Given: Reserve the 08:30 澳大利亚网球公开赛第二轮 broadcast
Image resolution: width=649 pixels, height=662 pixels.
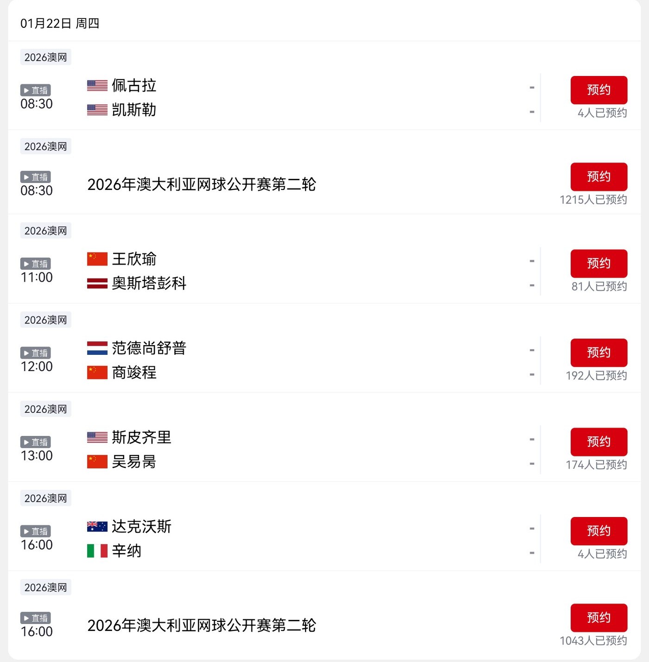Looking at the screenshot, I should 598,177.
